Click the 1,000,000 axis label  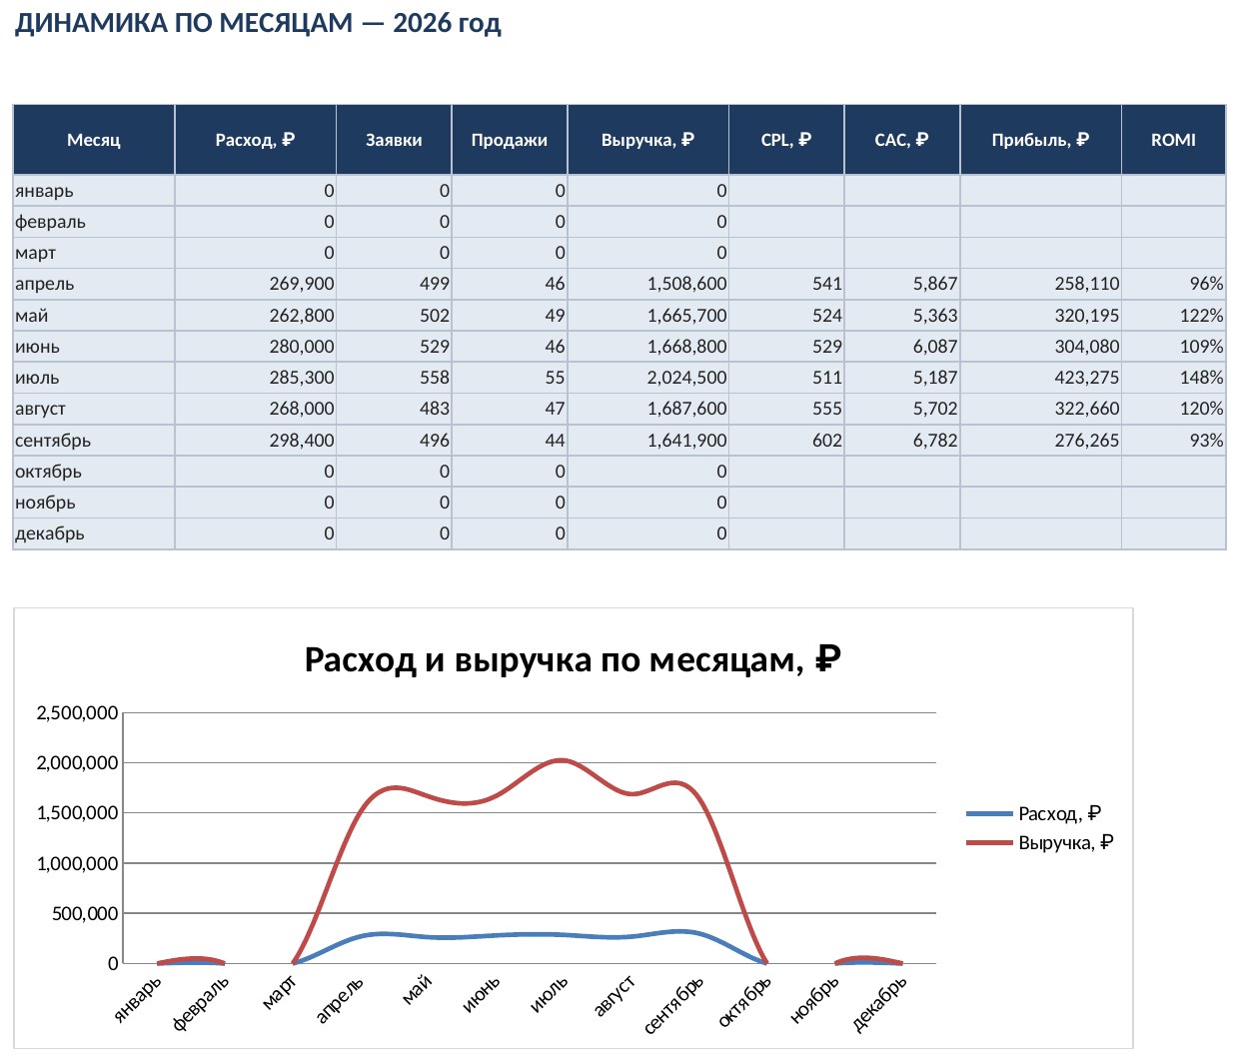tap(77, 863)
